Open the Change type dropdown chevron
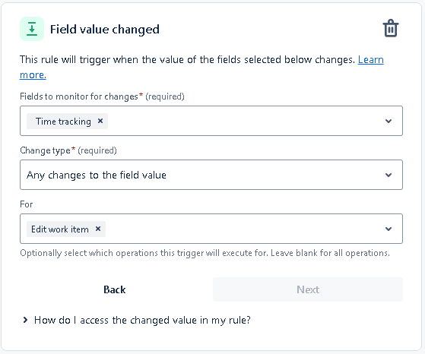This screenshot has height=354, width=425. [x=389, y=175]
